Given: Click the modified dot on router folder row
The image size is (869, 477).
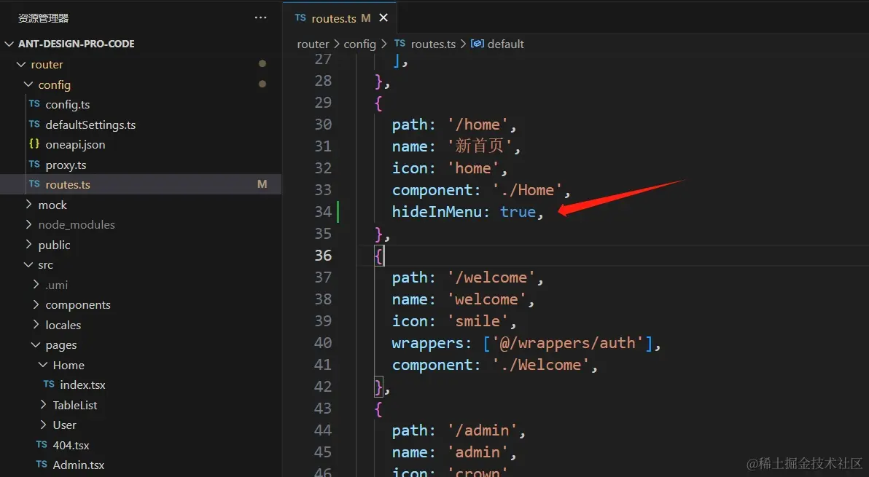Looking at the screenshot, I should coord(262,63).
